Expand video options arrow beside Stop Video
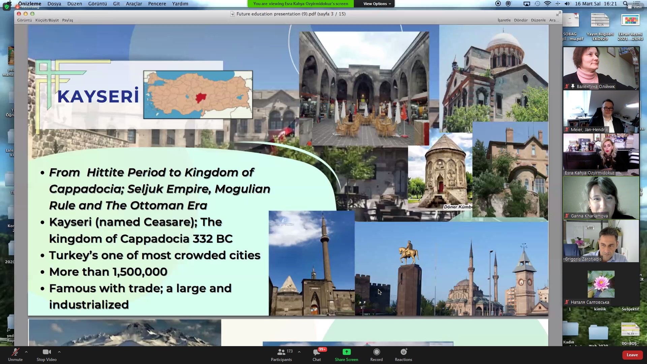The image size is (647, 364). pyautogui.click(x=59, y=352)
